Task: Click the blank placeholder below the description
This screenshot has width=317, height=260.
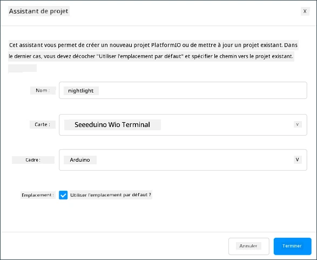Action: [23, 69]
